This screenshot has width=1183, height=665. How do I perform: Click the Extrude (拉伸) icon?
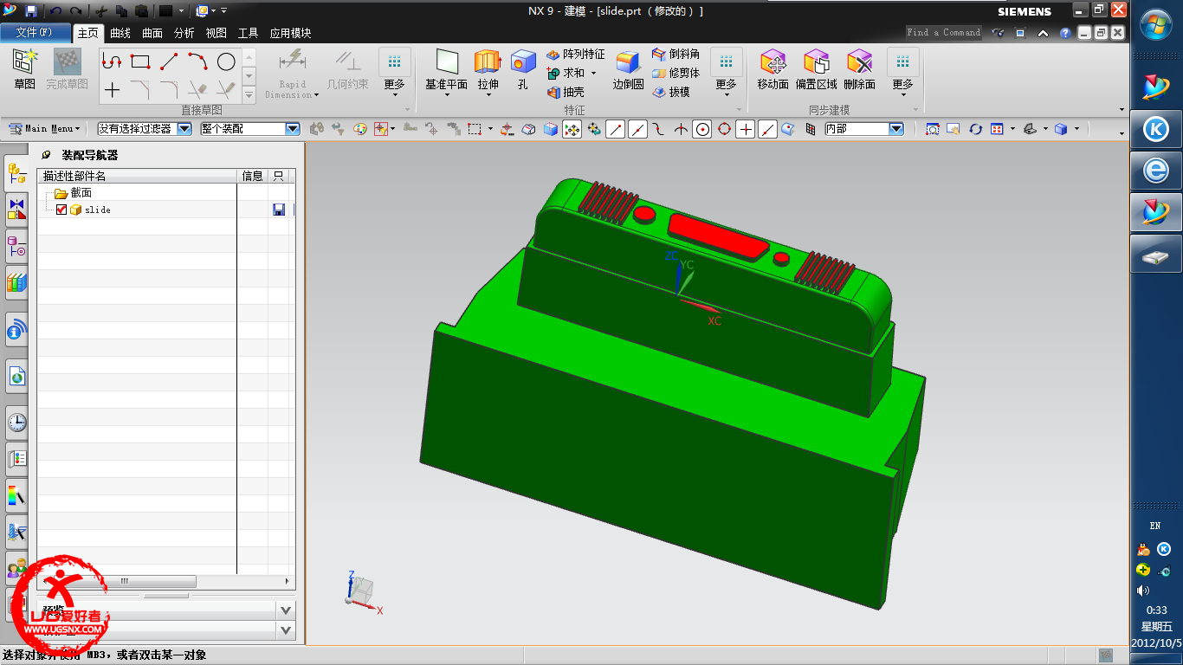[488, 61]
